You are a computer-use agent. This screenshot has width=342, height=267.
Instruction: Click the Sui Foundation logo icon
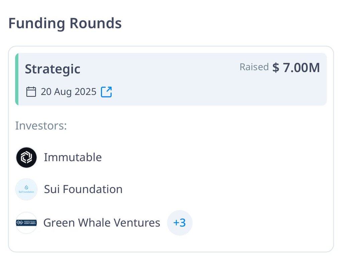click(x=26, y=189)
